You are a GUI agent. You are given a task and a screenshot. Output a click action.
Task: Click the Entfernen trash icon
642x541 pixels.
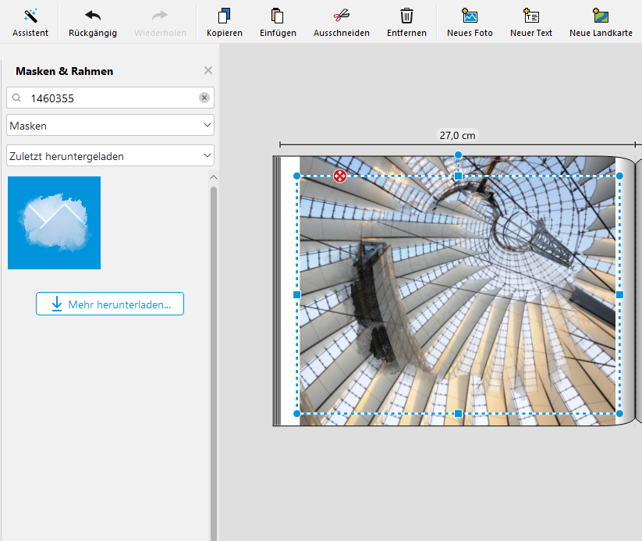(x=406, y=22)
